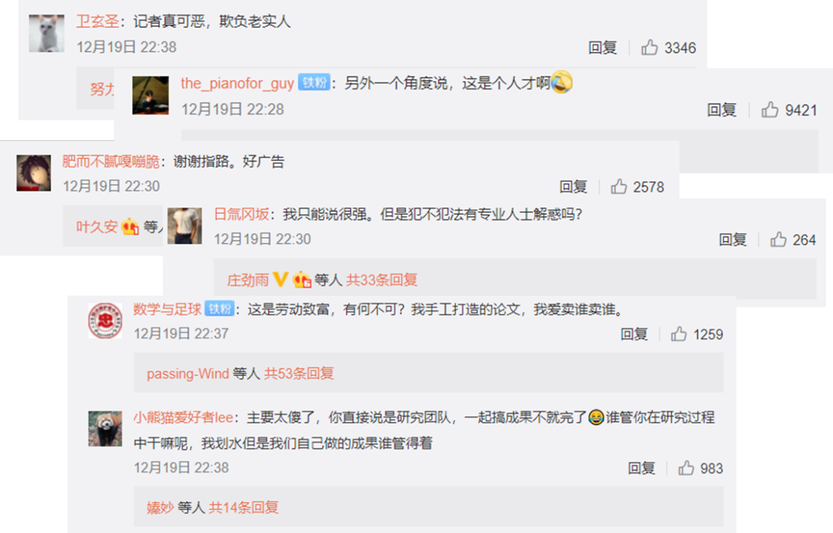Like 日氚冈坂's comment with 264 likes
The image size is (833, 533).
[778, 239]
